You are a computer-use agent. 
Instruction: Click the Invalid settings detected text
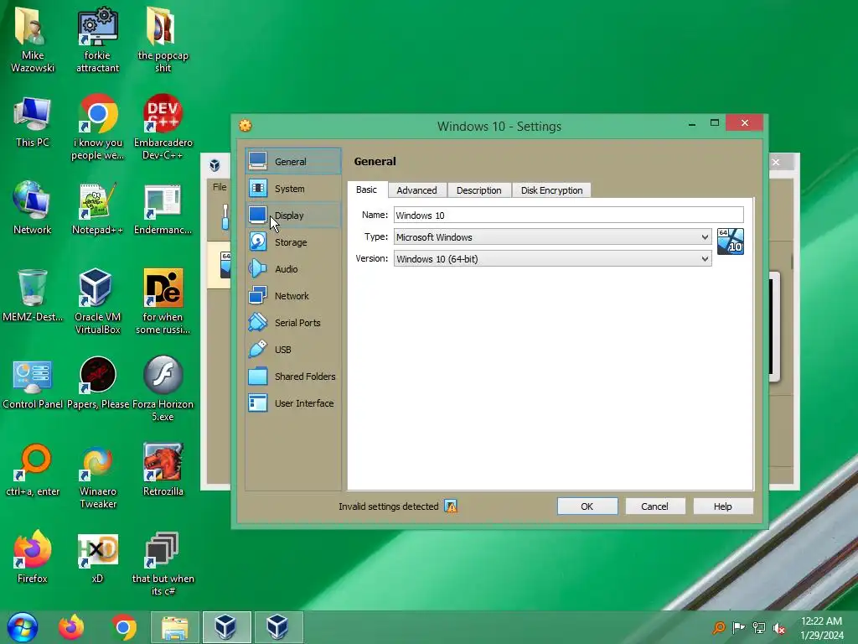(389, 506)
